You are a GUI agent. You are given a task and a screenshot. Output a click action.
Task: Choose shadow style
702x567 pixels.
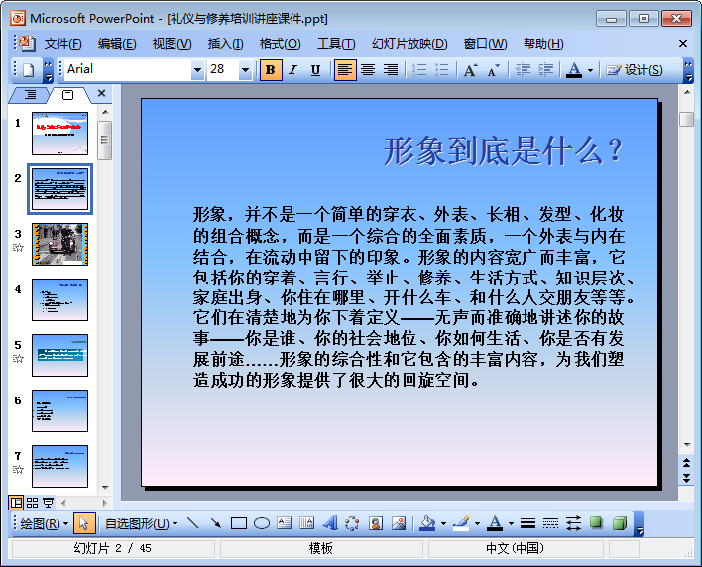point(596,523)
